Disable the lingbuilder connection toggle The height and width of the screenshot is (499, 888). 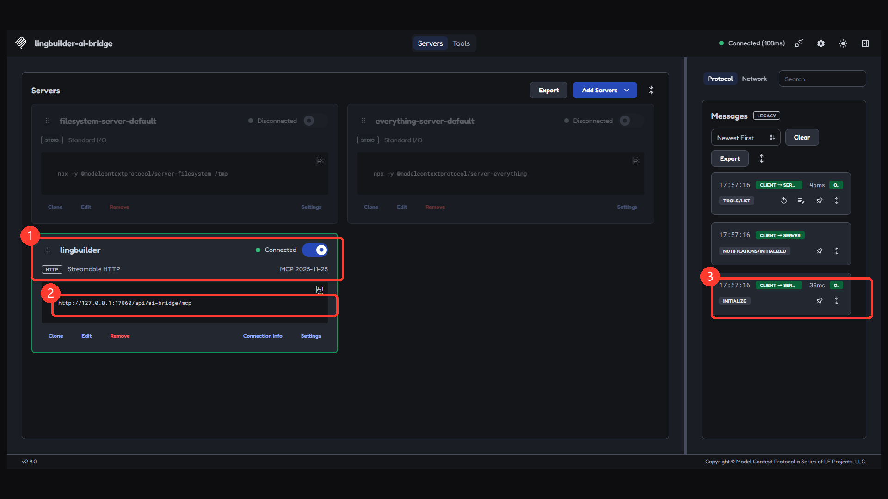pos(315,250)
